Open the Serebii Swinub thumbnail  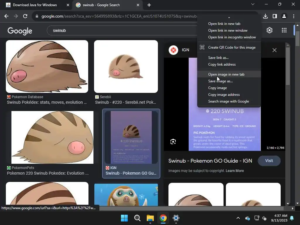pyautogui.click(x=126, y=67)
